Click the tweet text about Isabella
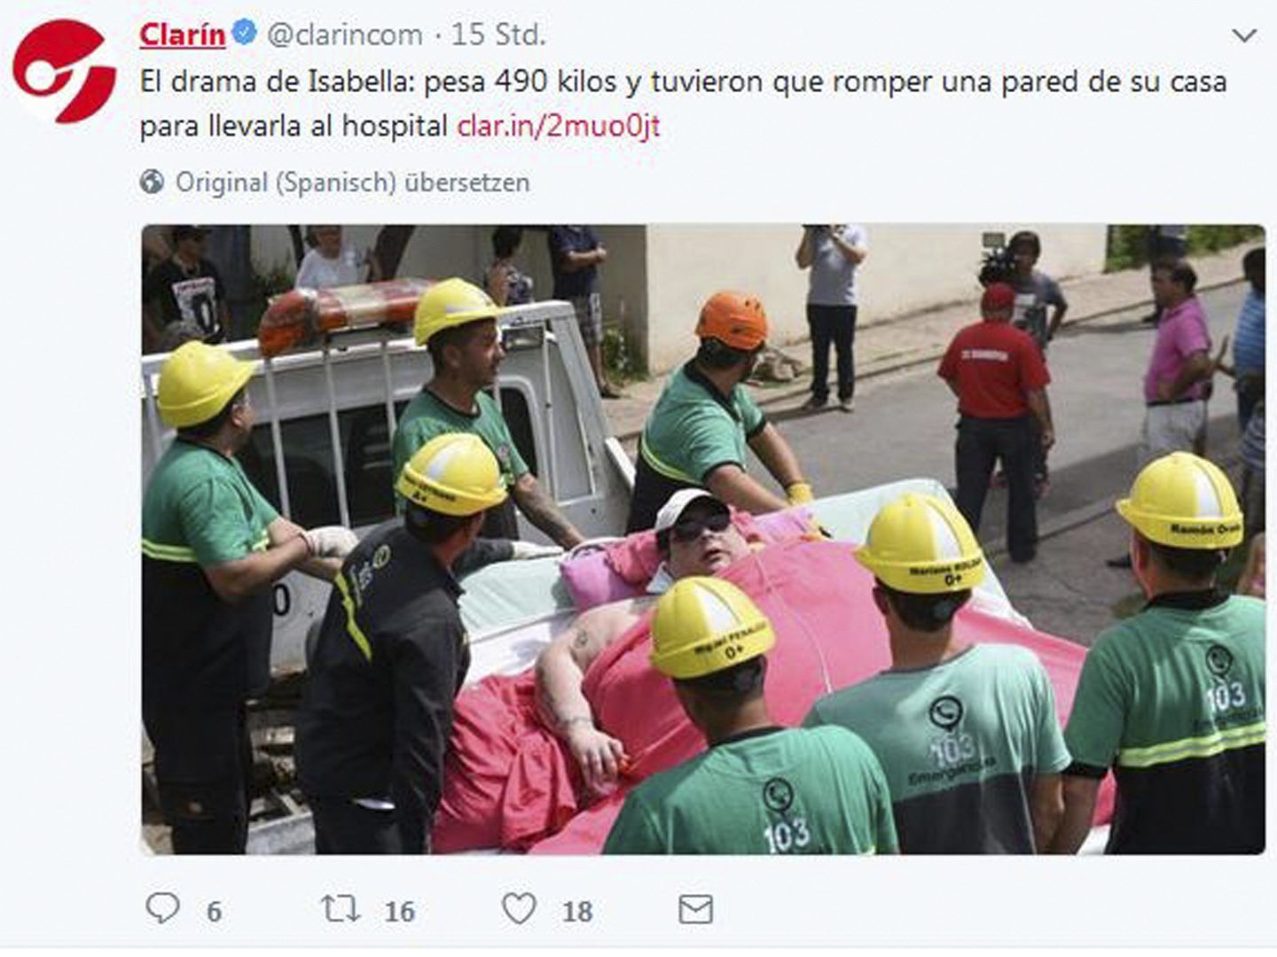The height and width of the screenshot is (957, 1277). (683, 105)
